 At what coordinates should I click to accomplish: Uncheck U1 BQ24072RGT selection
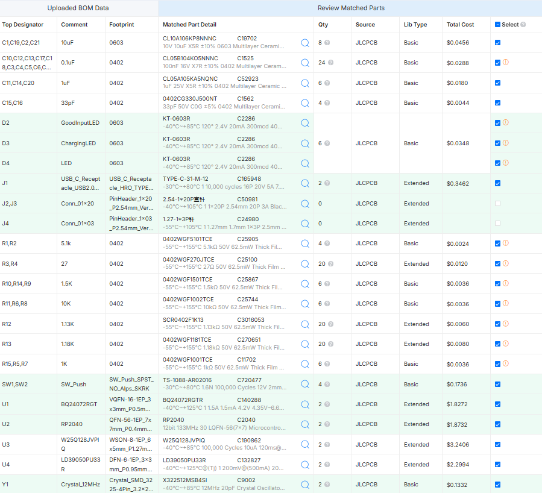pyautogui.click(x=497, y=404)
